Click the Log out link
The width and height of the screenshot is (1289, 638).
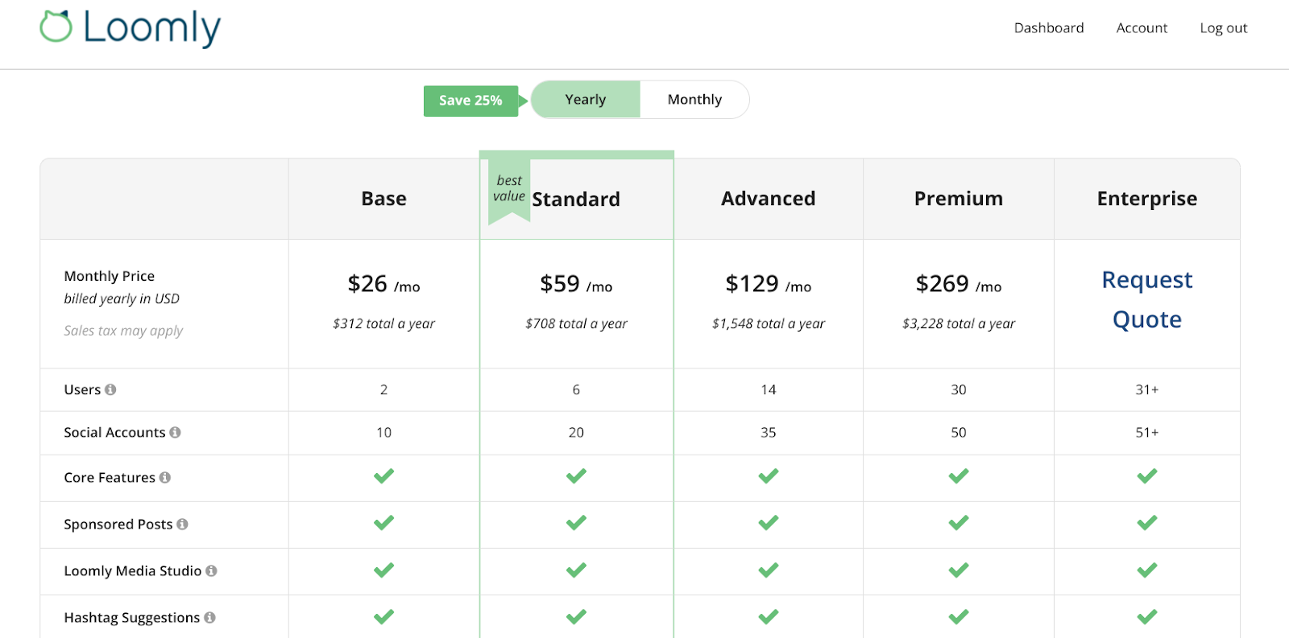tap(1223, 28)
